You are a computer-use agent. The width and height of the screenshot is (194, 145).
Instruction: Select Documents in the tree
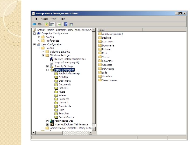[65, 85]
